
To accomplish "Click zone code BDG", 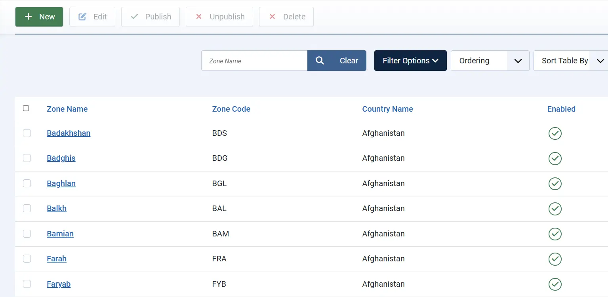I will point(220,158).
